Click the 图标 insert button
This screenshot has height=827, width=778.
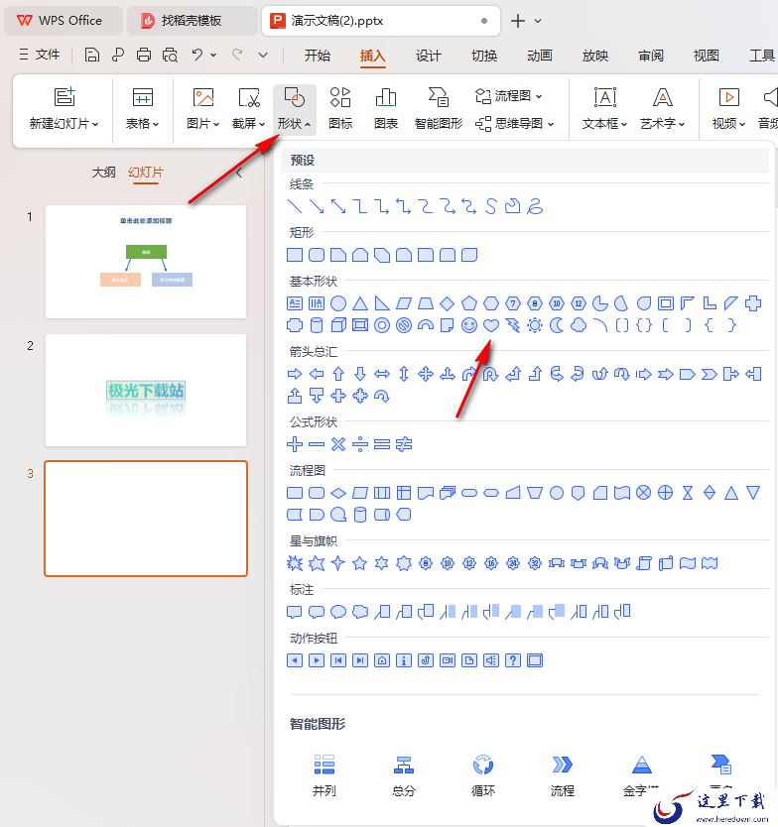(x=340, y=109)
